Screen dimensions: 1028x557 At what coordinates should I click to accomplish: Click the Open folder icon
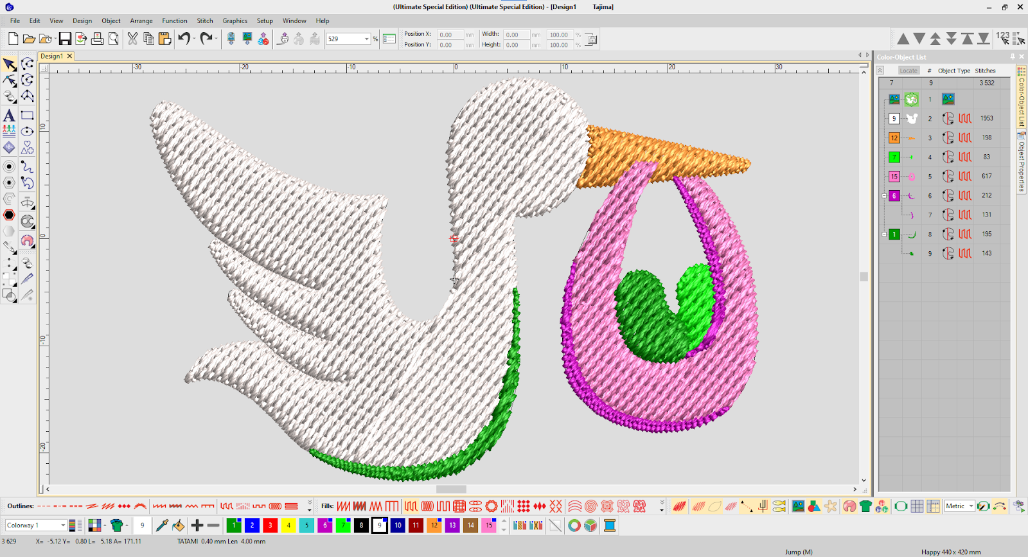(29, 39)
